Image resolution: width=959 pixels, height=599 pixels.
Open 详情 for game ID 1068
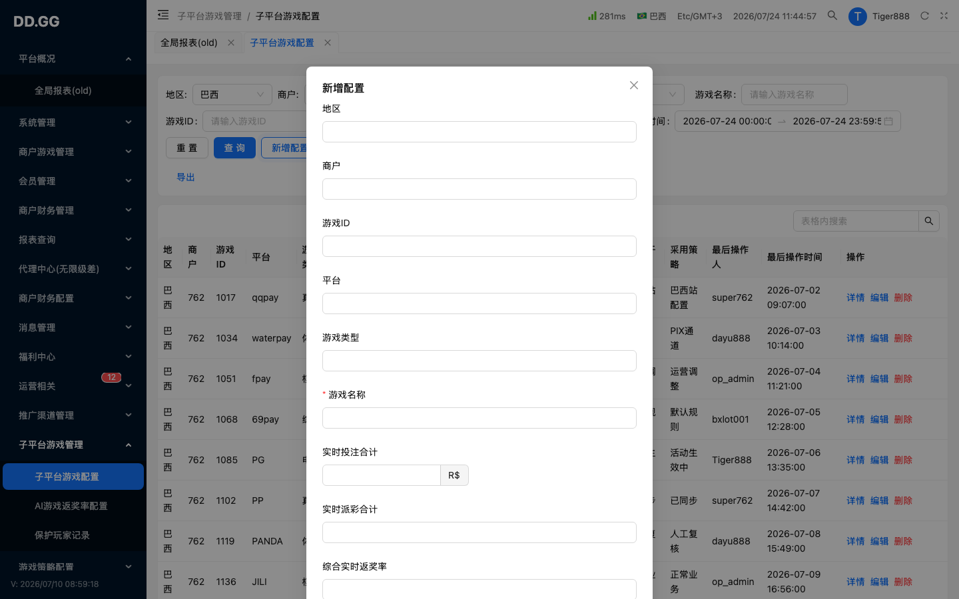click(856, 419)
